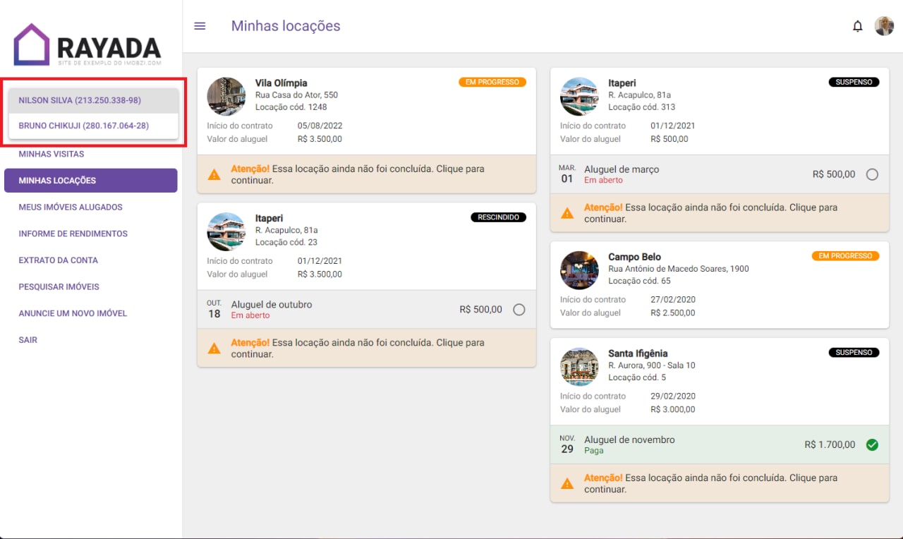Click the Itaperi cód. 23 property photo
The image size is (903, 539).
pyautogui.click(x=226, y=232)
